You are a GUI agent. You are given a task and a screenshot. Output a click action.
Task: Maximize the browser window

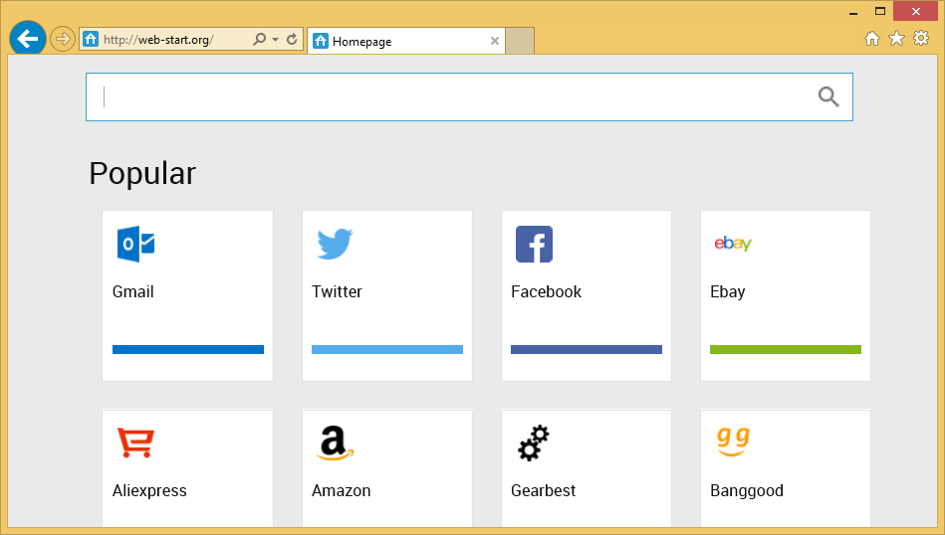click(880, 11)
